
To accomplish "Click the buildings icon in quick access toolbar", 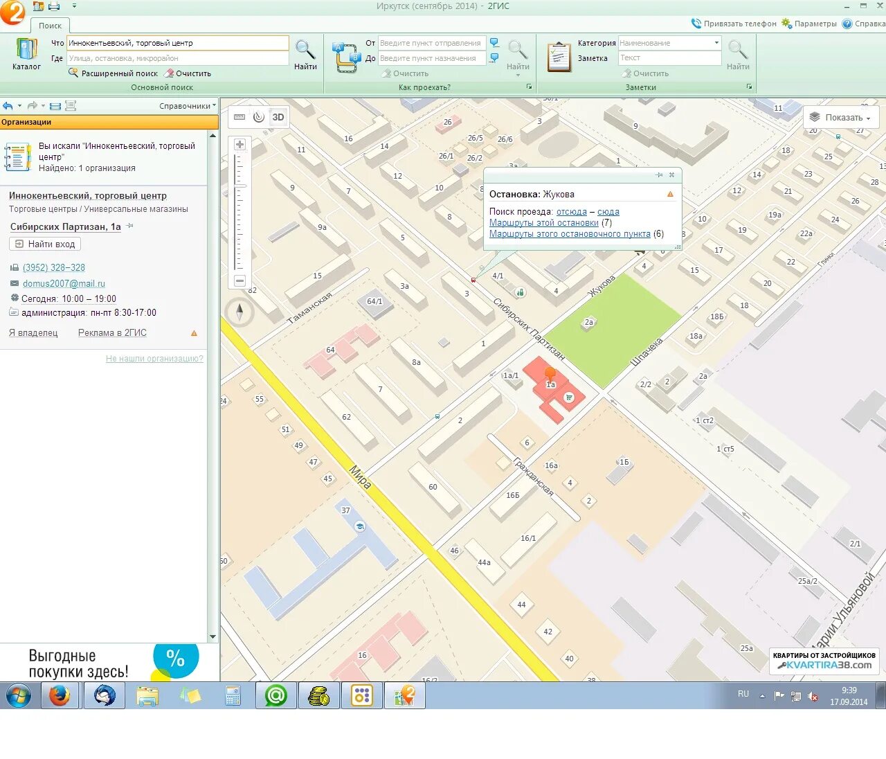I will 39,6.
